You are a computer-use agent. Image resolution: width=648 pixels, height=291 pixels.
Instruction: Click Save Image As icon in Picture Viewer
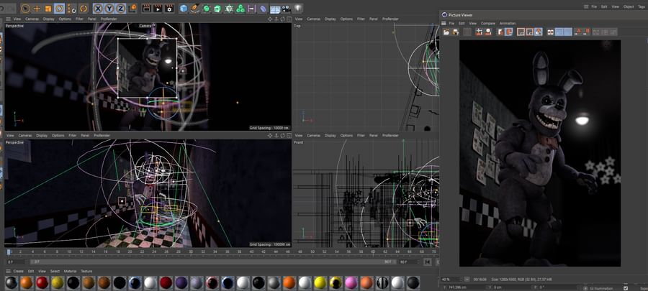[x=456, y=32]
